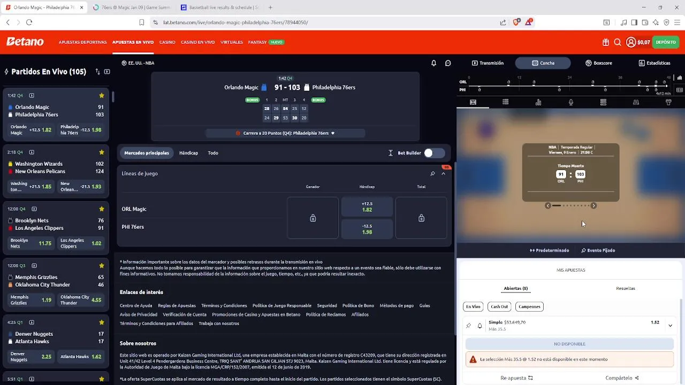Switch to the Transmisión tab
Screen dimensions: 685x385
pyautogui.click(x=488, y=63)
